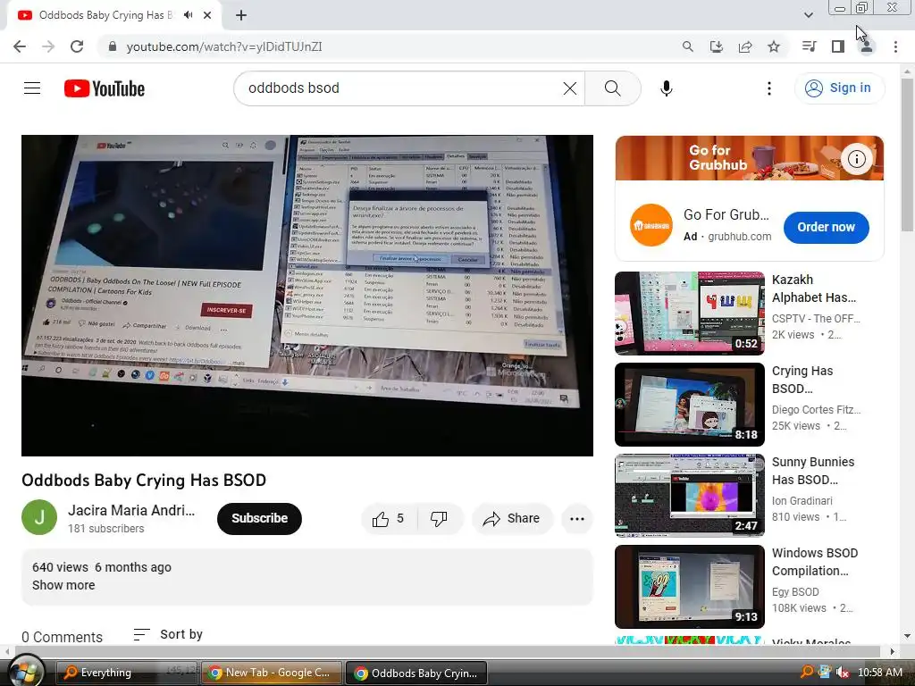Bookmark this page with the star icon
Viewport: 915px width, 686px height.
774,46
